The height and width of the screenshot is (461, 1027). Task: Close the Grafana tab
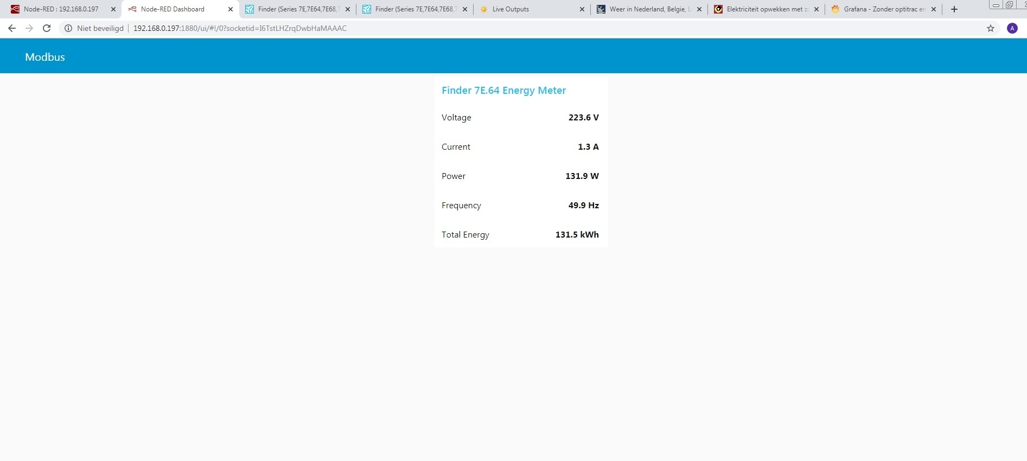tap(934, 9)
